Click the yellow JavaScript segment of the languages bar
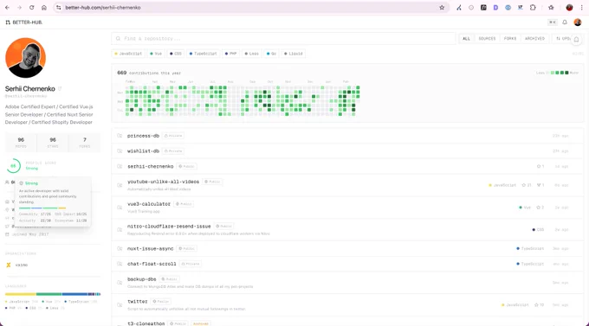Image resolution: width=589 pixels, height=326 pixels. (20, 294)
